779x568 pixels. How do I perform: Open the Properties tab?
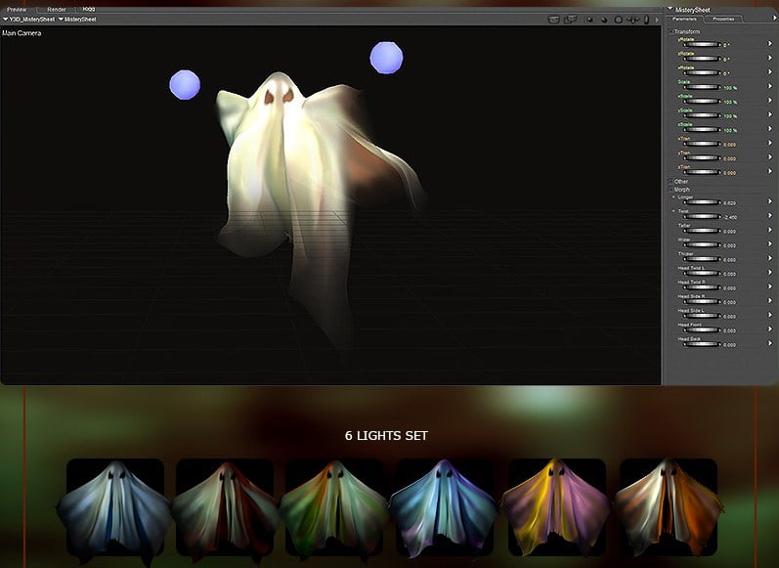(x=723, y=19)
